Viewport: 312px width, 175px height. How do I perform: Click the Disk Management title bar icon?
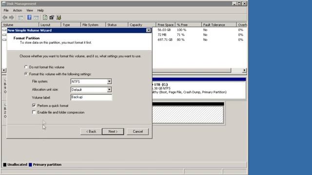pos(3,3)
